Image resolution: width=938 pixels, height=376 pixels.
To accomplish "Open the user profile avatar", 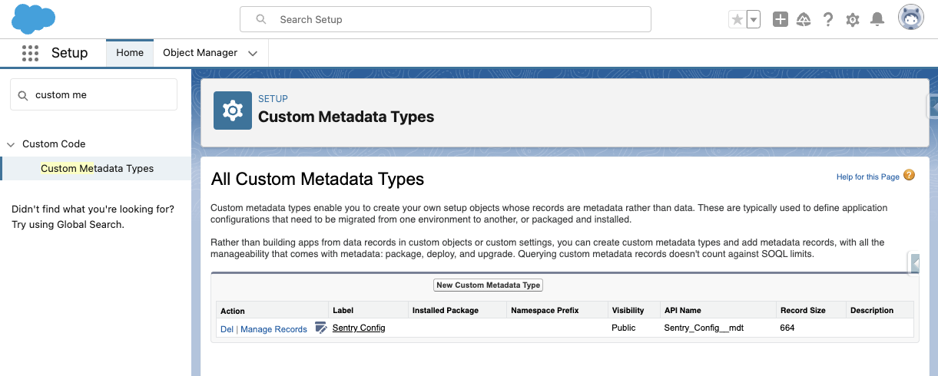I will tap(911, 18).
